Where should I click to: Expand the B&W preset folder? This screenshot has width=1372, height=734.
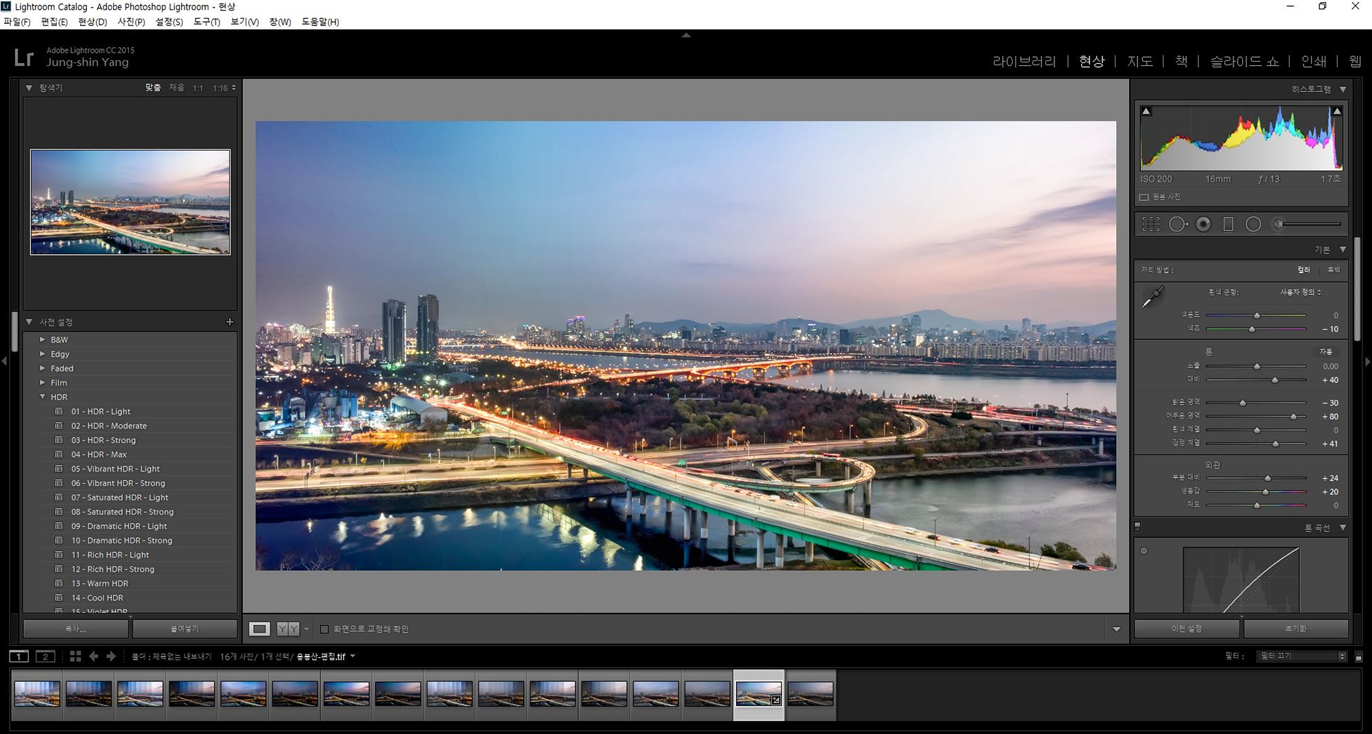[x=43, y=340]
